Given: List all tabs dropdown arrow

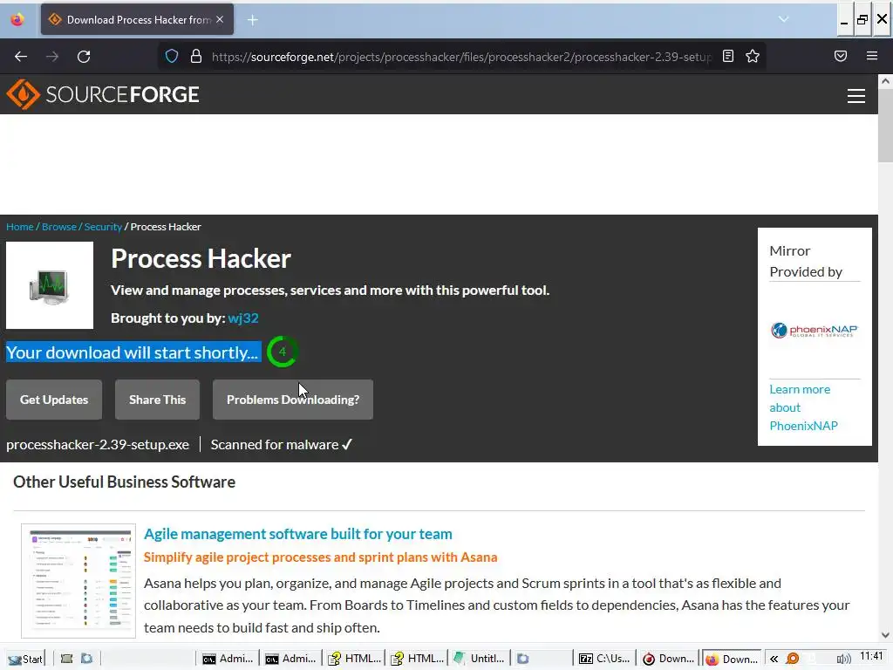Looking at the screenshot, I should point(784,19).
